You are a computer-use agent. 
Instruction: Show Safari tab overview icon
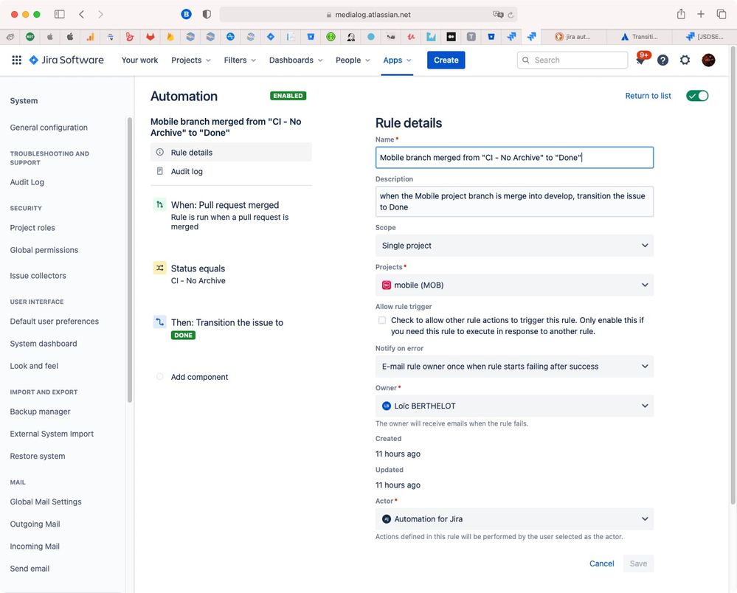[721, 14]
